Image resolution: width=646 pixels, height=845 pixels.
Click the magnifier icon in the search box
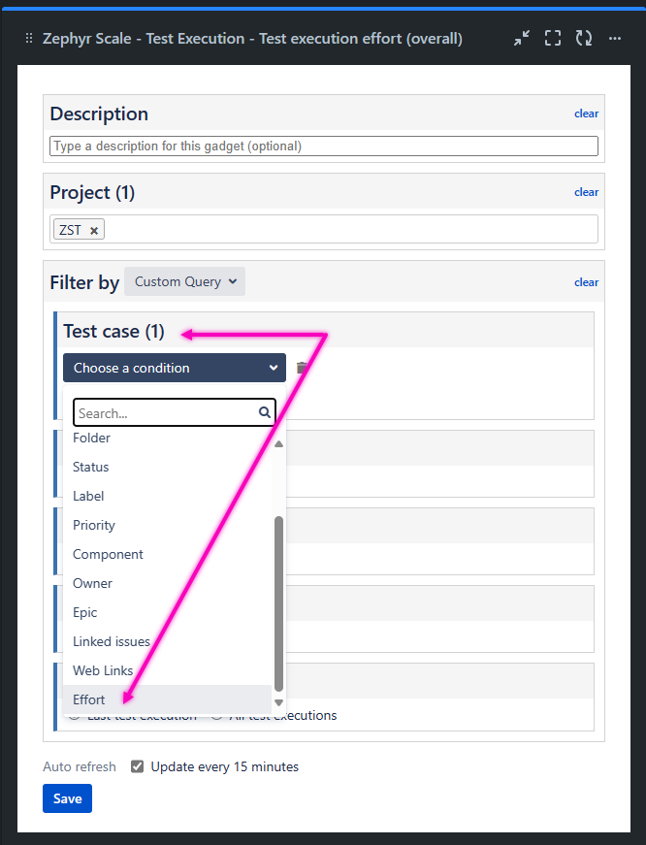pyautogui.click(x=265, y=412)
